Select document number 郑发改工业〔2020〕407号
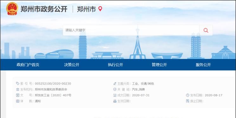 click(53, 95)
